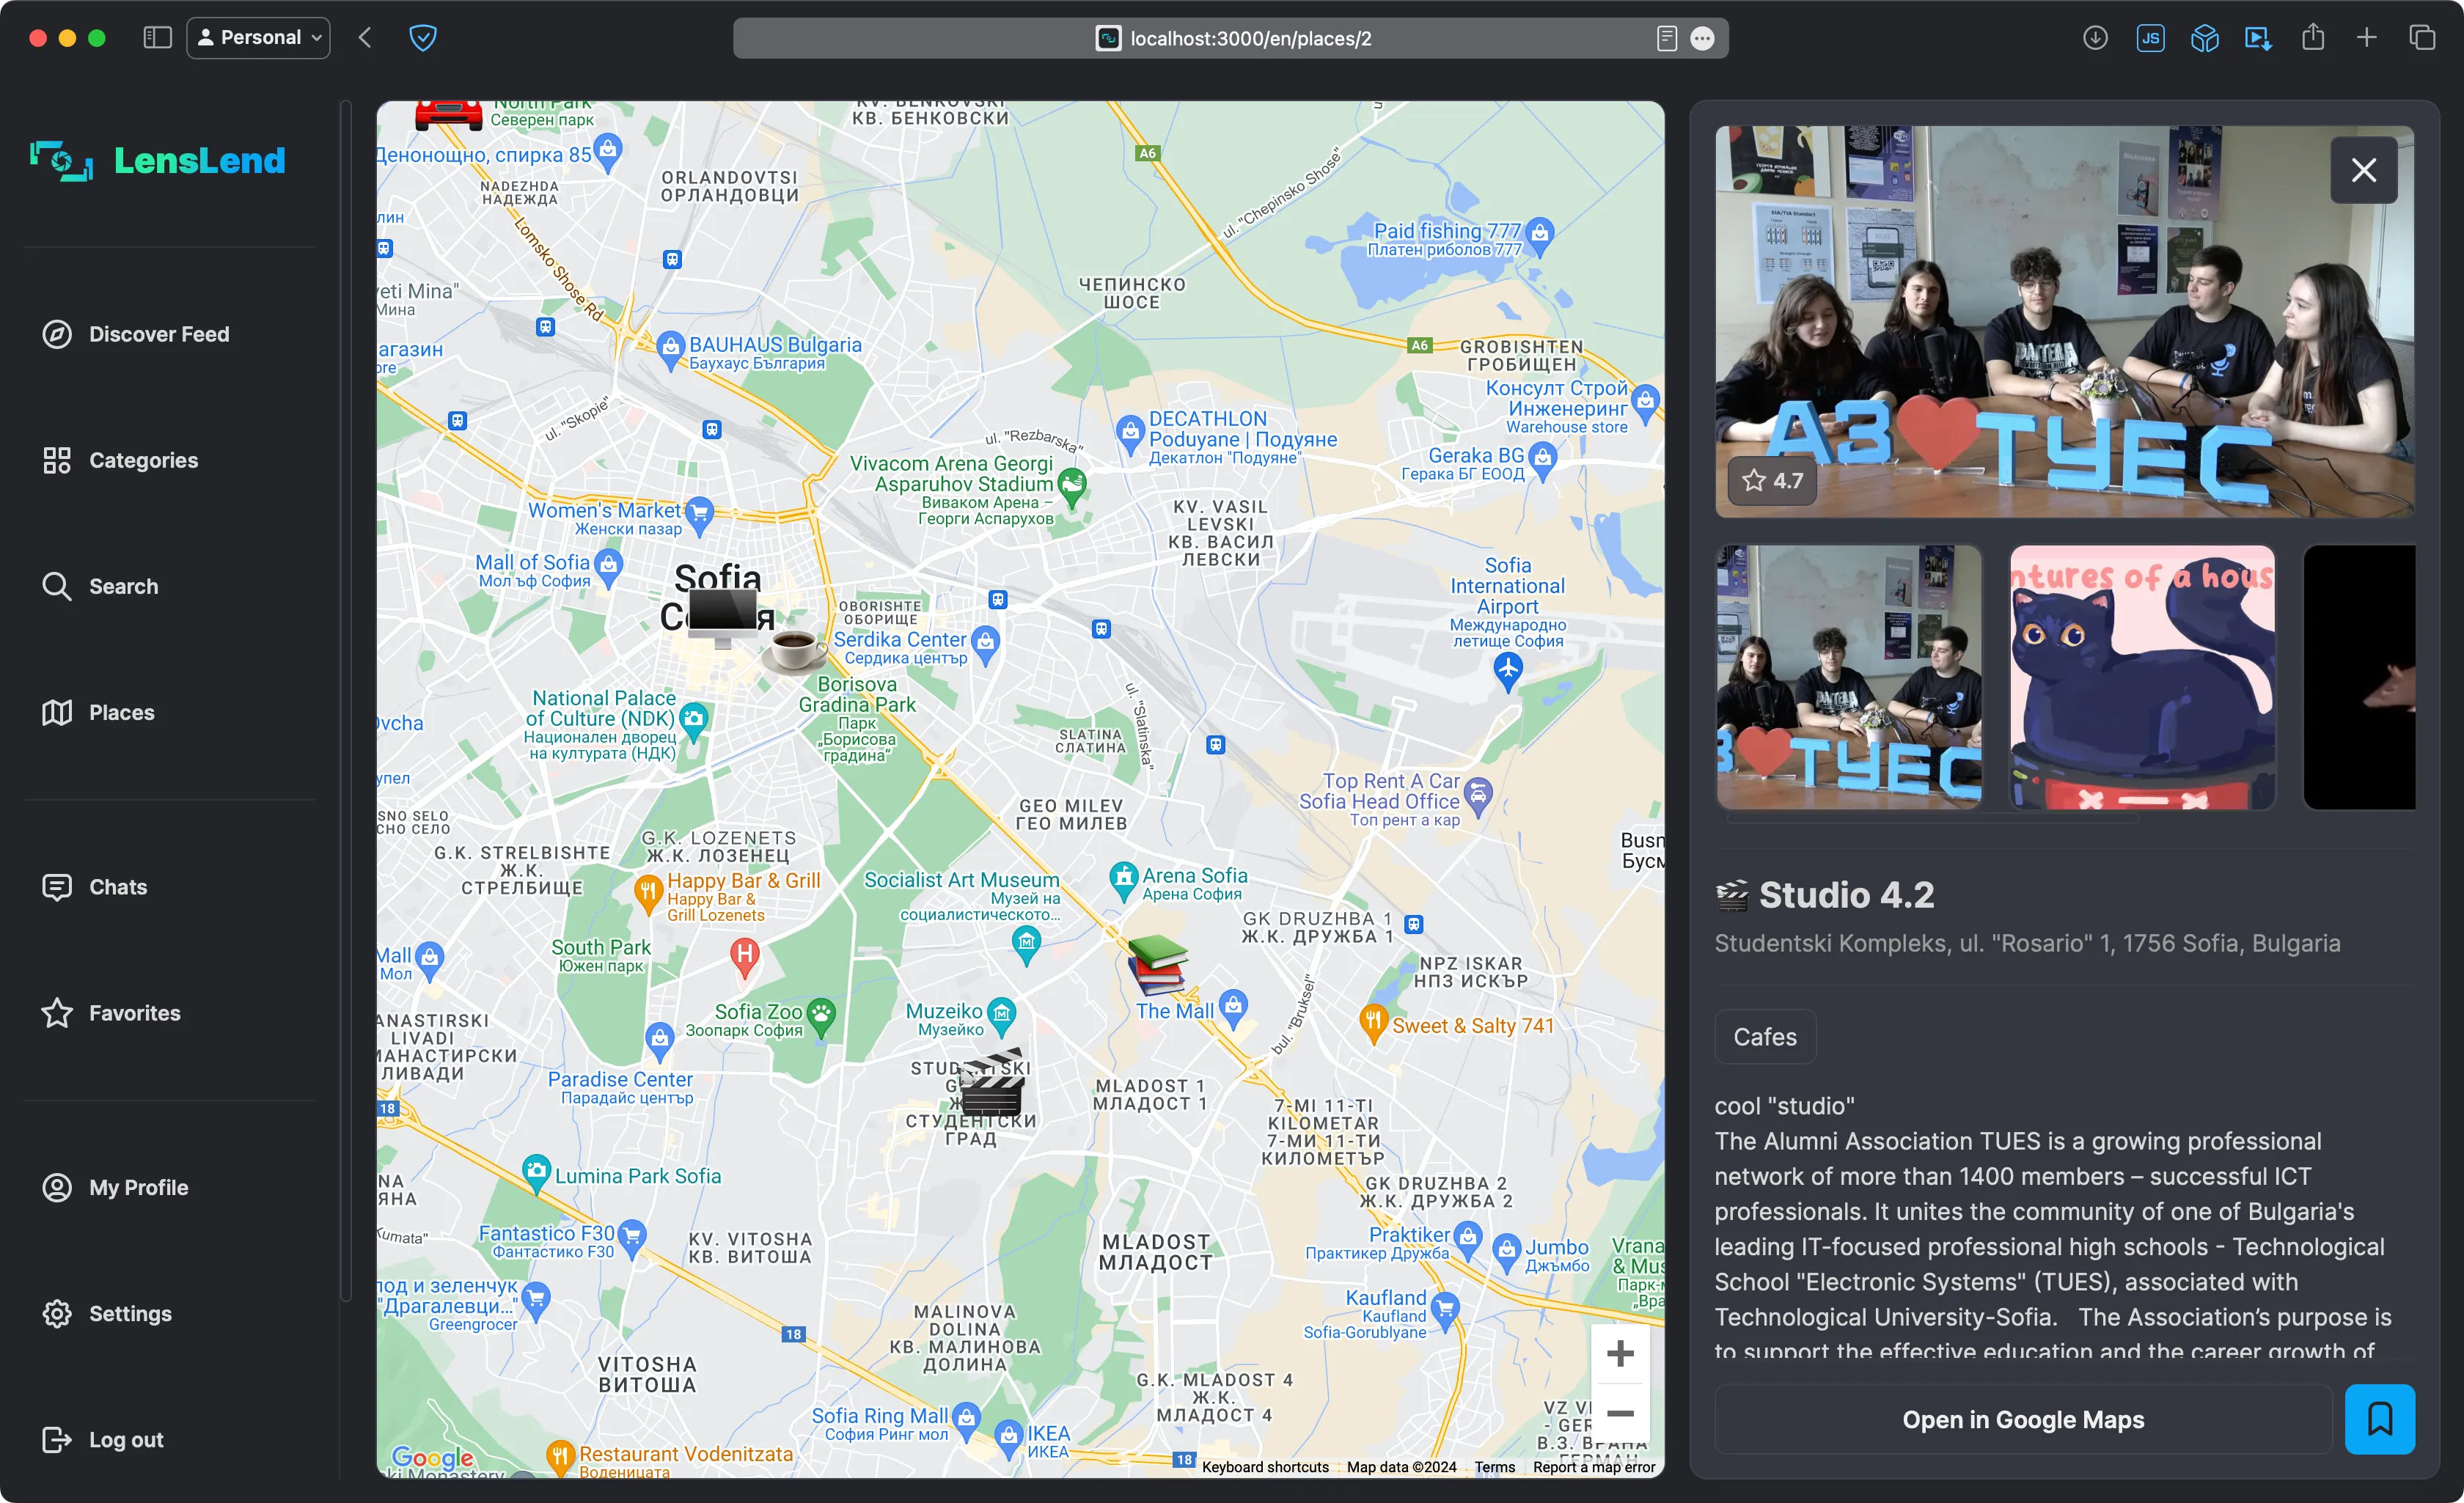Go back in browser
The height and width of the screenshot is (1503, 2464).
(364, 38)
